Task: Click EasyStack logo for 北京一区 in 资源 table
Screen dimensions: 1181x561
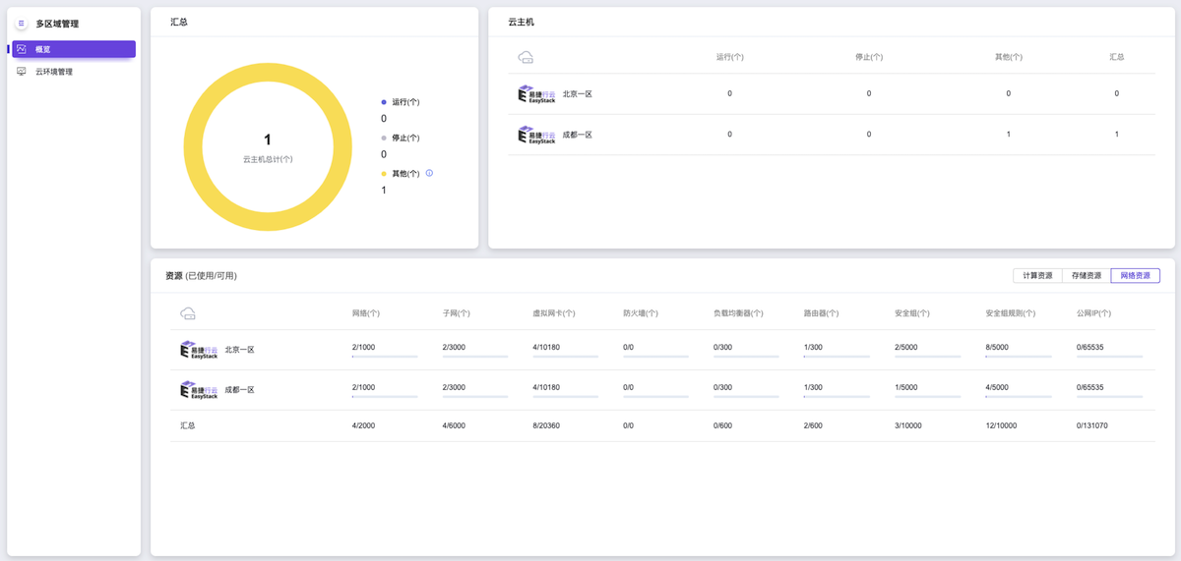Action: click(199, 350)
